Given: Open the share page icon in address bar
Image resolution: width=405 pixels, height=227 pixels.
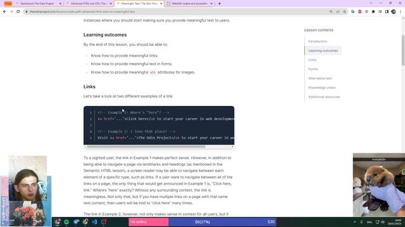Looking at the screenshot, I should [x=338, y=11].
